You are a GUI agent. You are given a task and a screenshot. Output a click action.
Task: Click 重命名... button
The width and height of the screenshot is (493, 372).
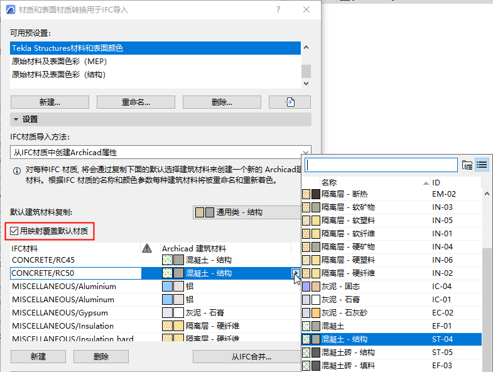click(136, 102)
